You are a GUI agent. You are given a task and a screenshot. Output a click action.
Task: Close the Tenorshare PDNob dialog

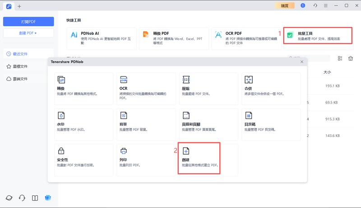click(x=301, y=61)
